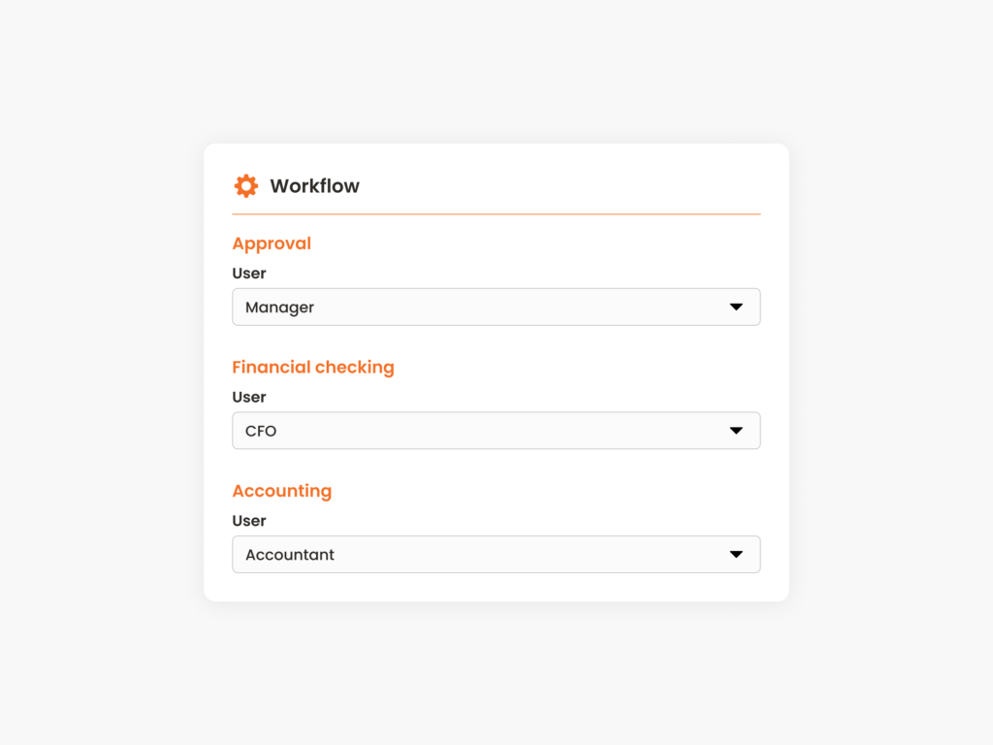
Task: Click the Financial checking heading
Action: pos(313,367)
